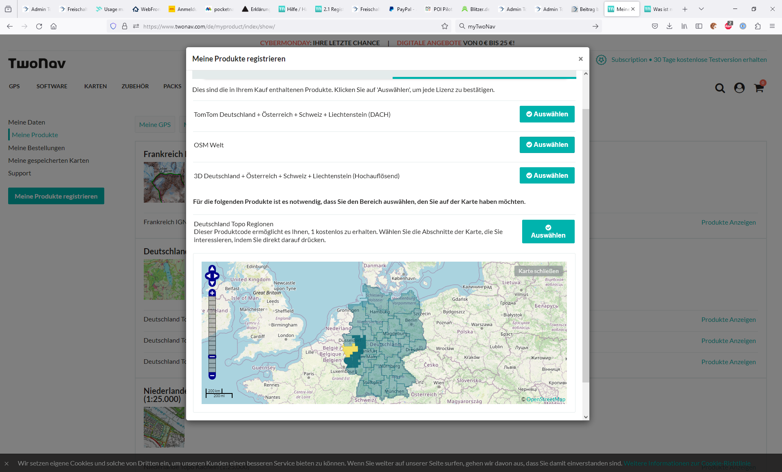This screenshot has width=782, height=472.
Task: Click the Karte schließen button
Action: [x=538, y=271]
